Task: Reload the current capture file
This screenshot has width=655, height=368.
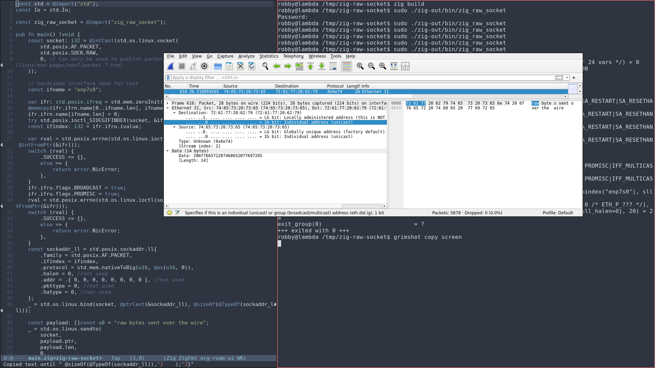Action: (252, 66)
